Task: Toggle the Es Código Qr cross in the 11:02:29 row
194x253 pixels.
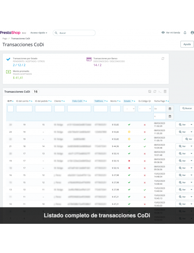Action: coord(145,125)
